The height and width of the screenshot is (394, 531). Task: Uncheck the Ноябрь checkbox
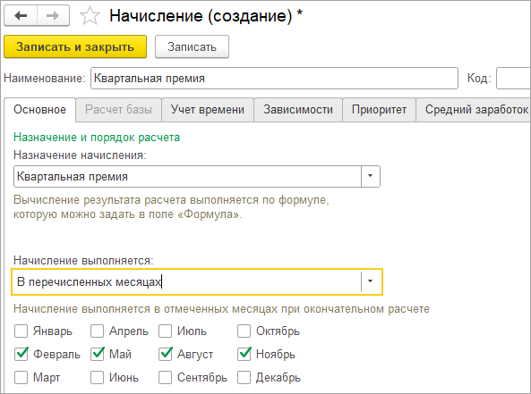(244, 354)
